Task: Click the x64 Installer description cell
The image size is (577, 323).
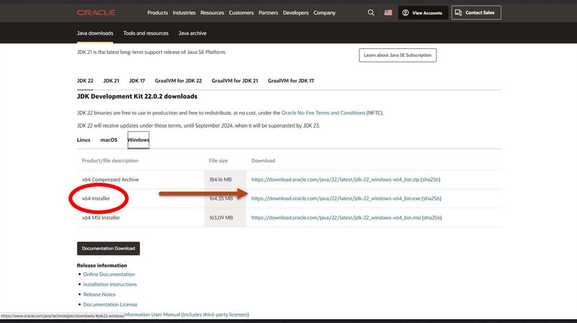Action: (96, 199)
